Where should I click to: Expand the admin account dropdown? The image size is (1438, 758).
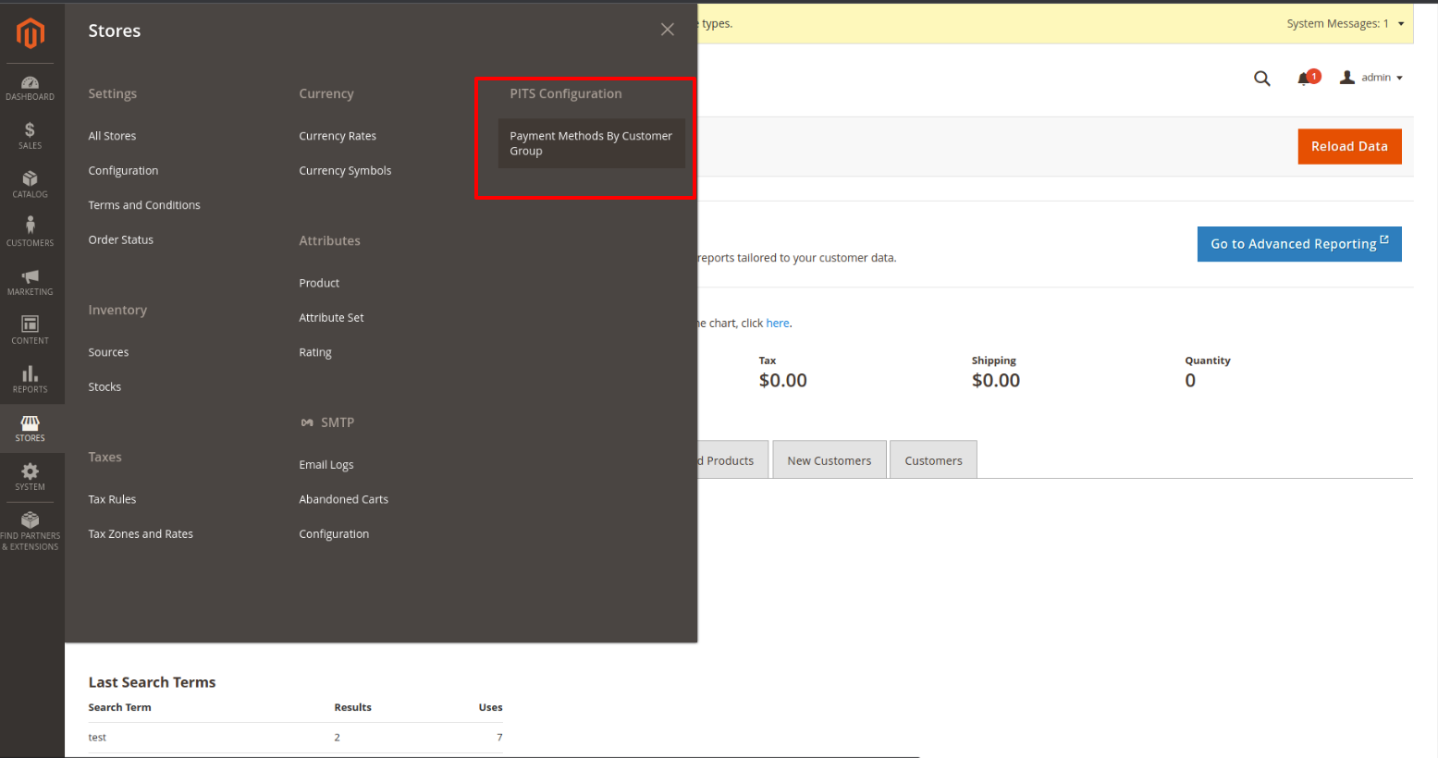pyautogui.click(x=1372, y=78)
